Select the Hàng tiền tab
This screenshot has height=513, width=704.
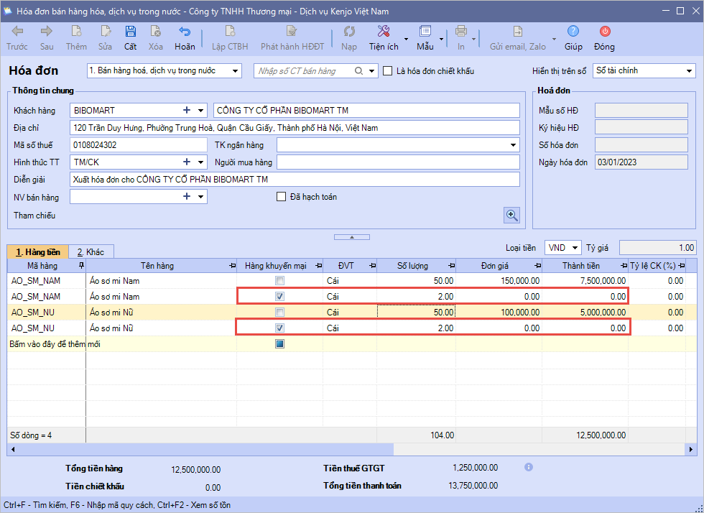point(38,252)
